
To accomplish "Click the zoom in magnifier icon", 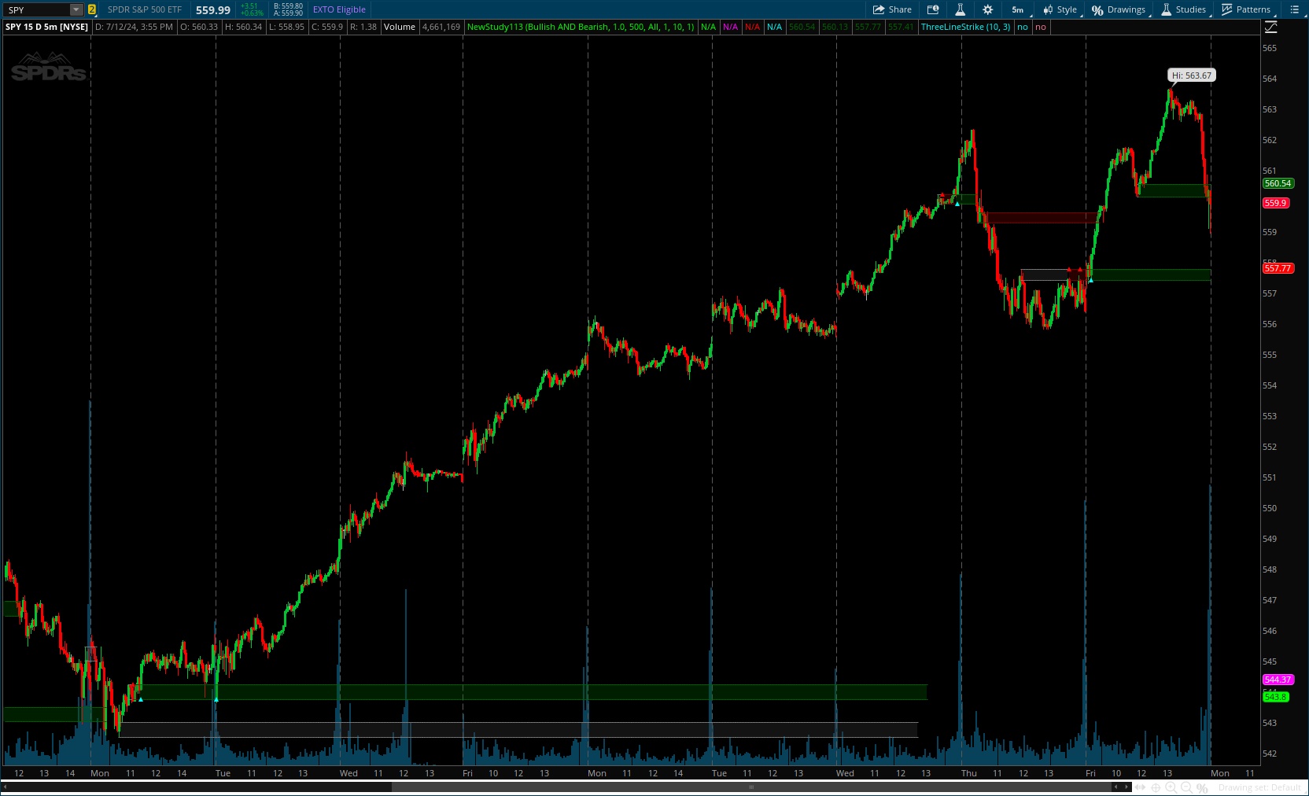I will pos(1171,787).
